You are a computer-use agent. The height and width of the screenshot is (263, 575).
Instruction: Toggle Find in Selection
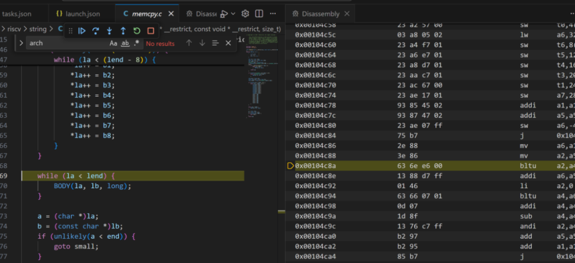click(x=215, y=43)
